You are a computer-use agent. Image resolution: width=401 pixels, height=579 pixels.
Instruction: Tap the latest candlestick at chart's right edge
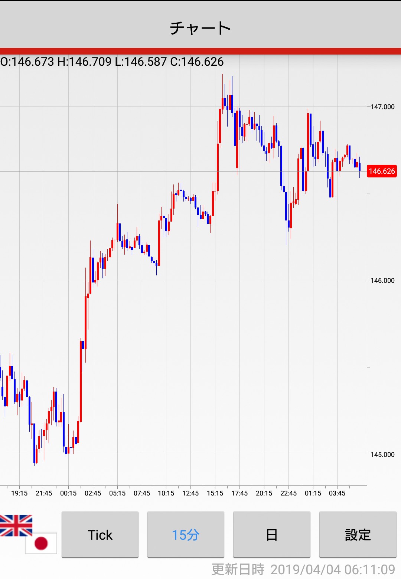point(359,167)
